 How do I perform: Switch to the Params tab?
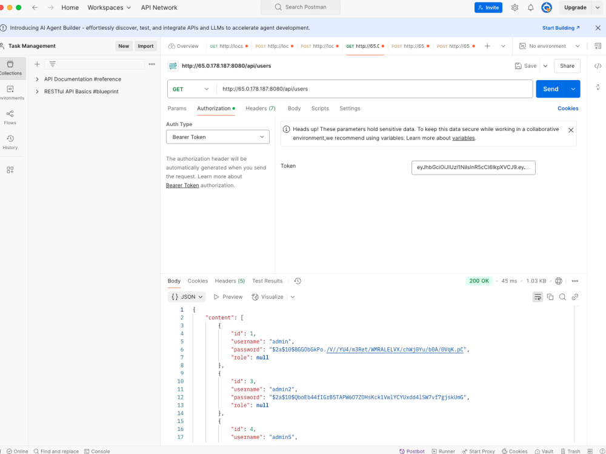(x=177, y=108)
